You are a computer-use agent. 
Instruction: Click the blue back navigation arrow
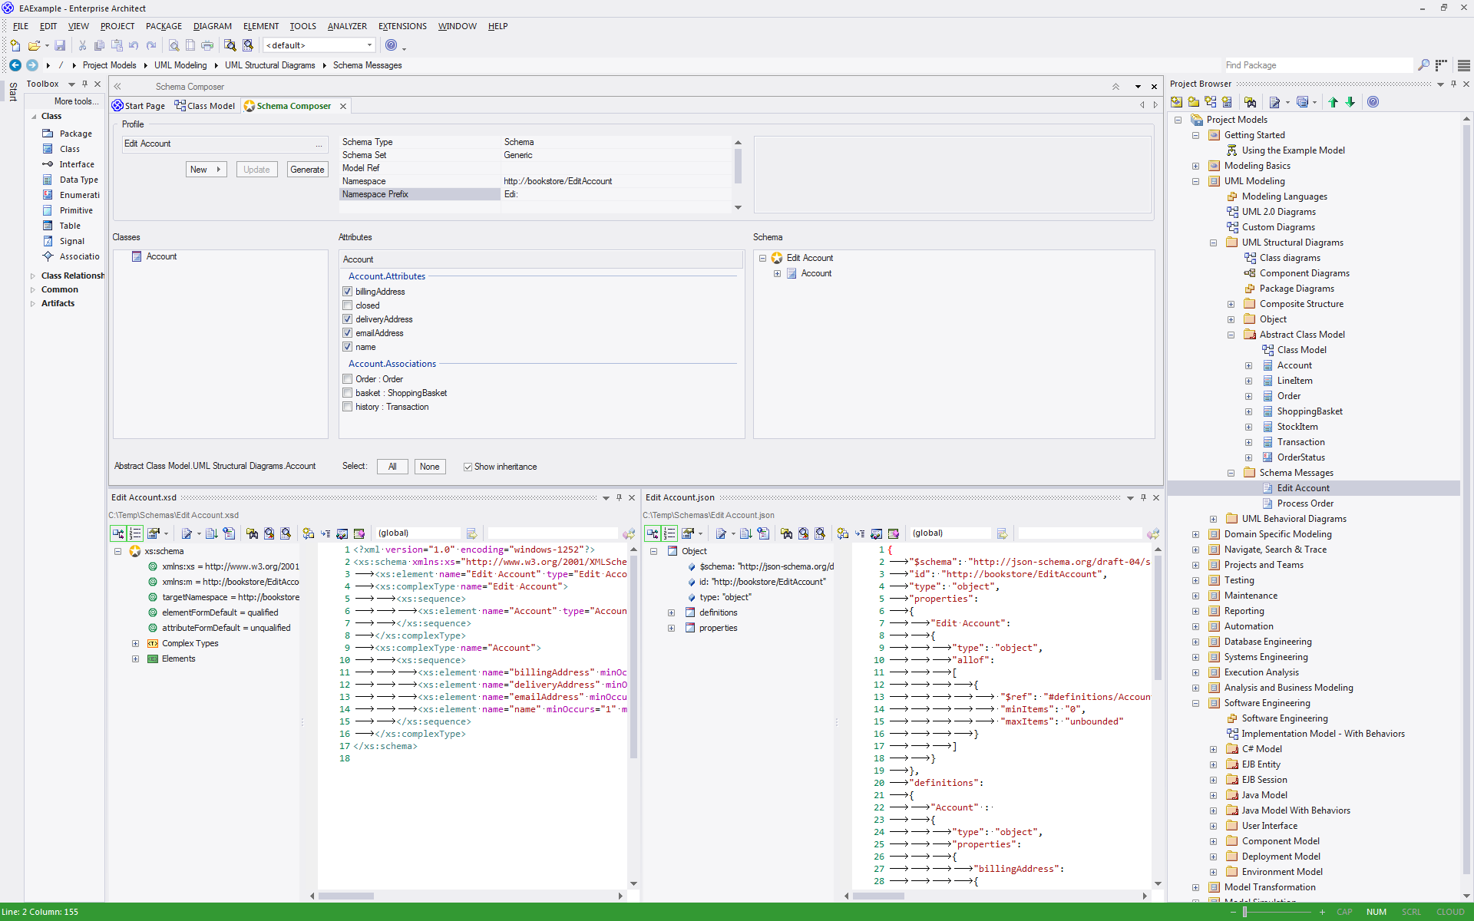[x=15, y=65]
